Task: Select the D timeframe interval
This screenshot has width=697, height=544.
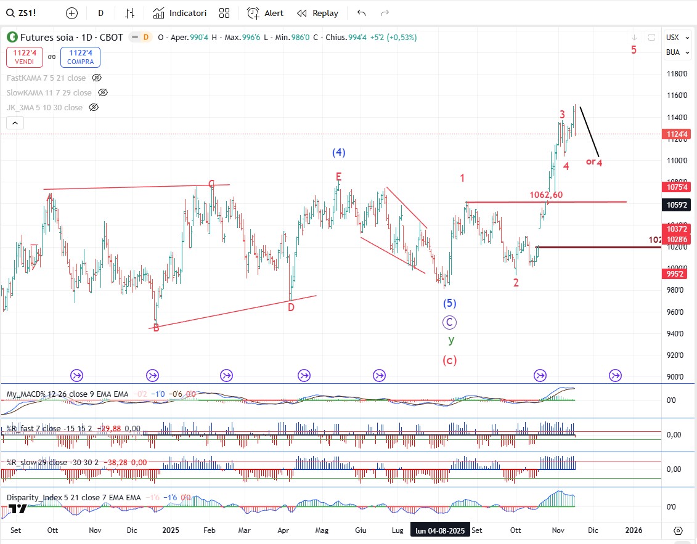Action: 100,13
